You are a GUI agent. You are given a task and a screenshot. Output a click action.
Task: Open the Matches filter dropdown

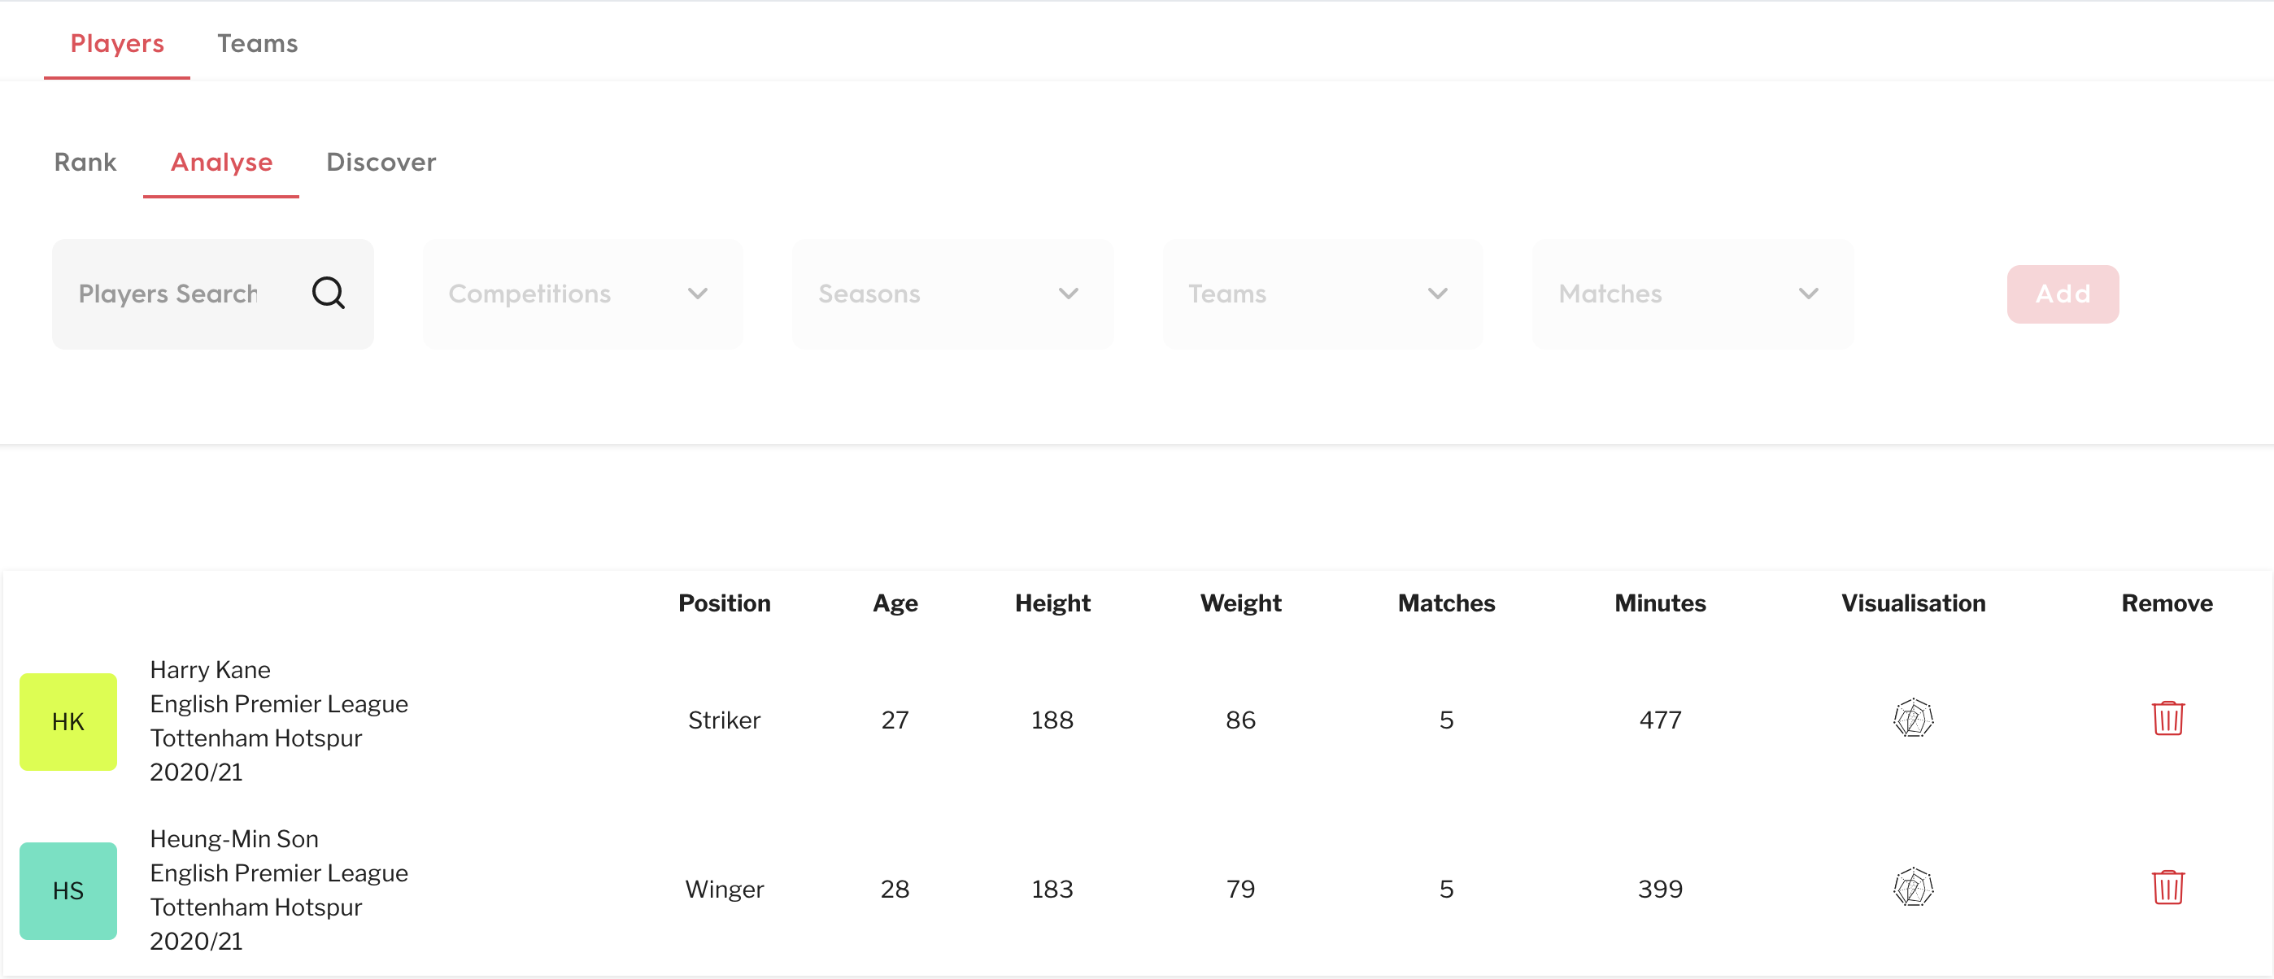point(1692,294)
